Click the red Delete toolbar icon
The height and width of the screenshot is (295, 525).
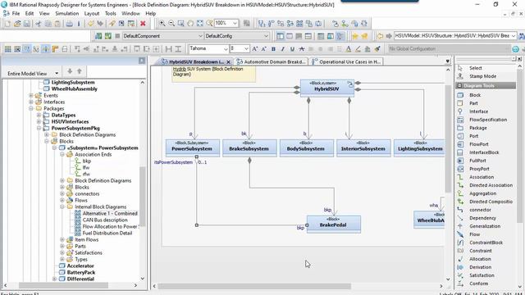pyautogui.click(x=143, y=24)
